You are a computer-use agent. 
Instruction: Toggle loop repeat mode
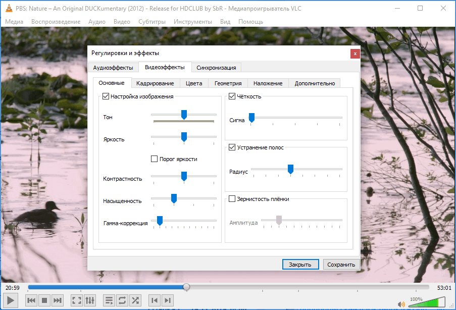click(122, 301)
